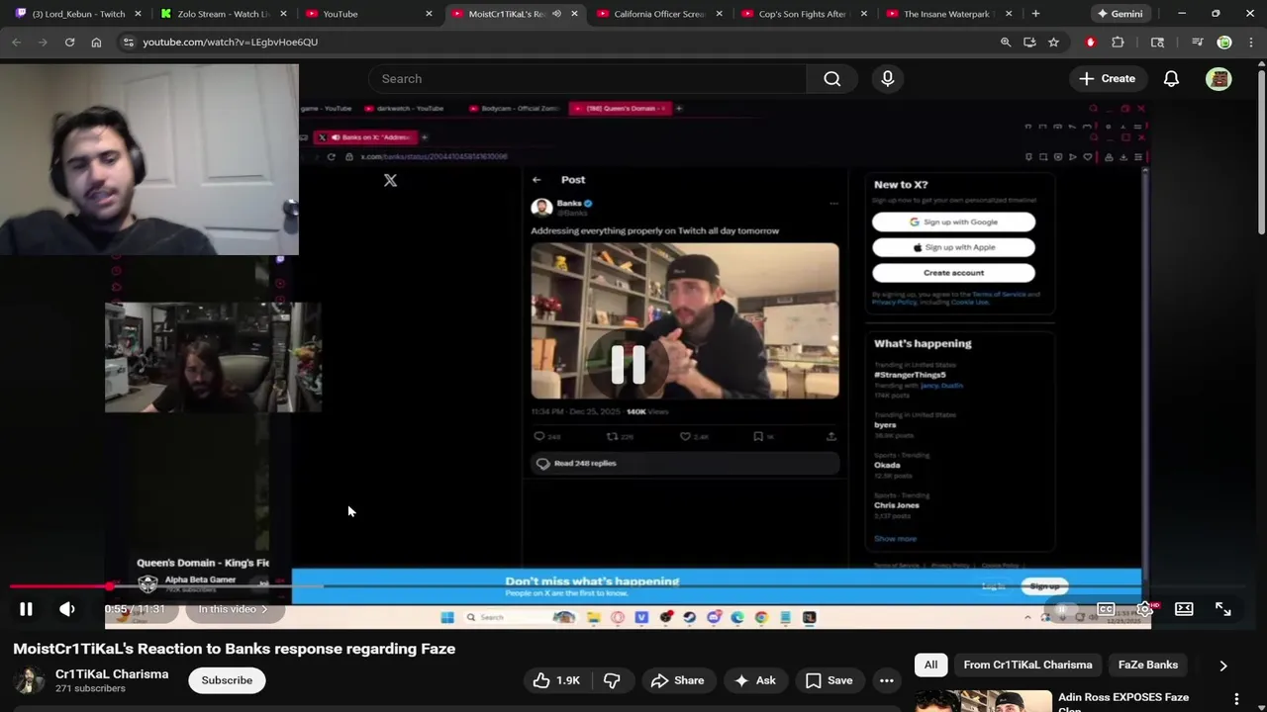Screen dimensions: 1267x712
Task: Seek on the red video progress bar
Action: pos(633,586)
